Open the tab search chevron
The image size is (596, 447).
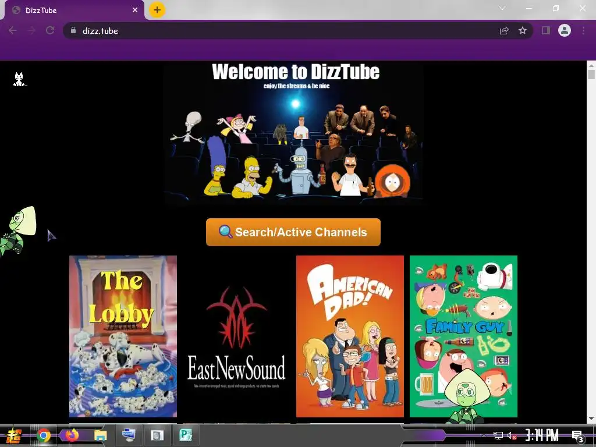pos(502,8)
